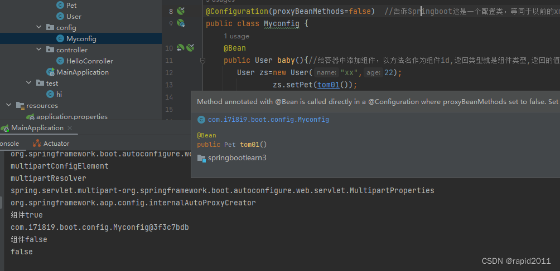Click the 'public Pet tom01()' signature in popup
This screenshot has height=271, width=560.
point(232,145)
